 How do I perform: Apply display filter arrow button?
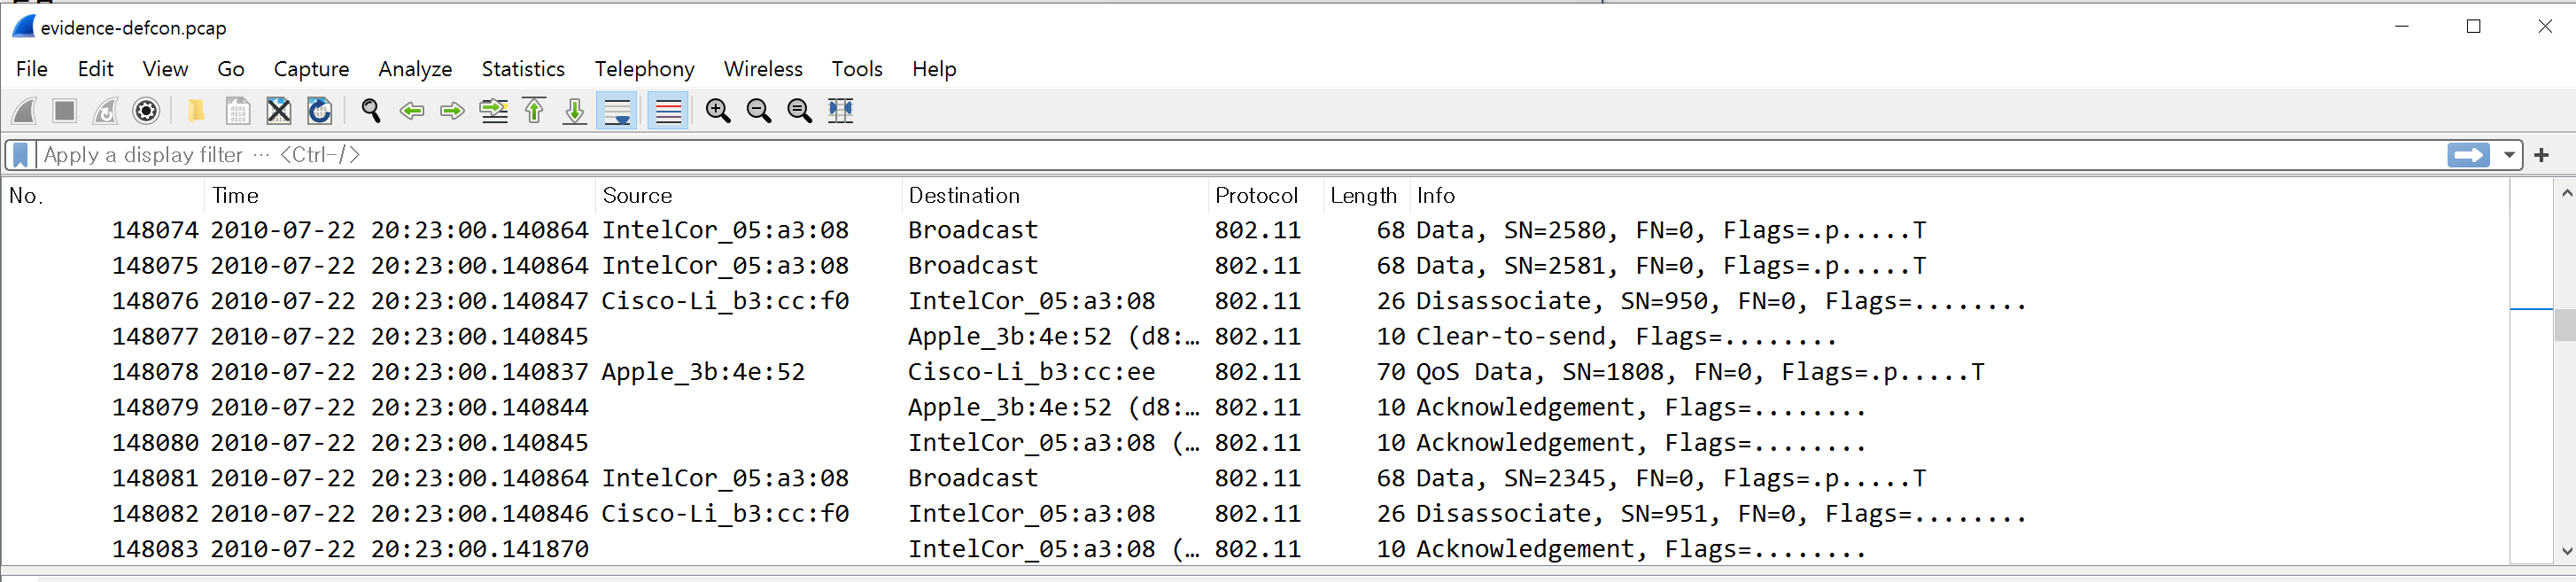2468,155
